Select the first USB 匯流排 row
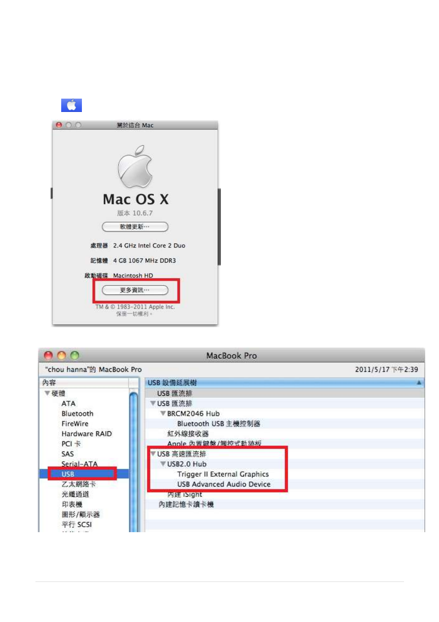 (284, 393)
